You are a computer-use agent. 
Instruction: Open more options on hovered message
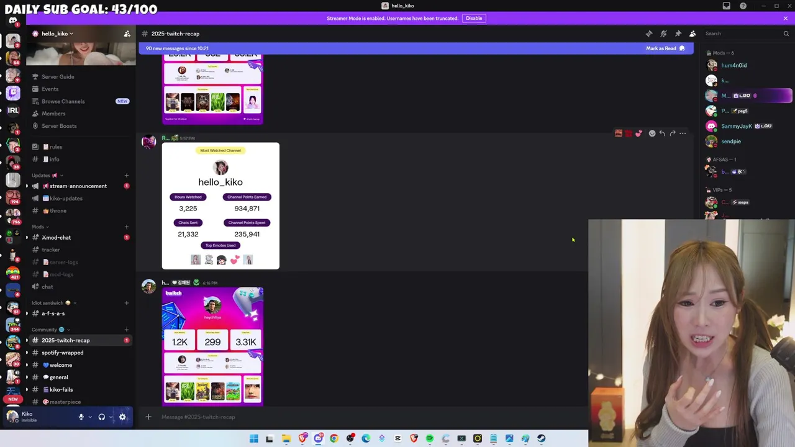683,133
